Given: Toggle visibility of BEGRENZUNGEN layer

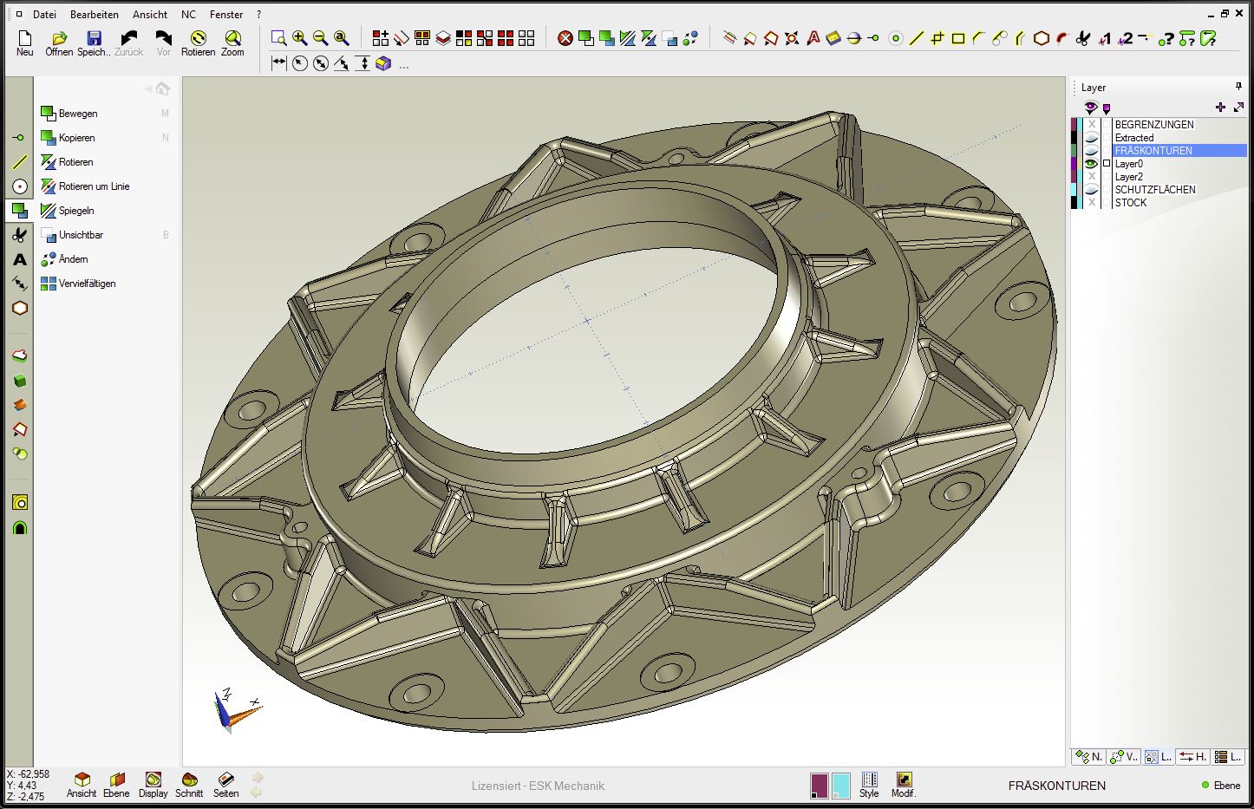Looking at the screenshot, I should coord(1092,125).
